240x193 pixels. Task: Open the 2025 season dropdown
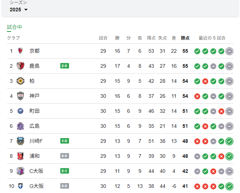[x=19, y=10]
